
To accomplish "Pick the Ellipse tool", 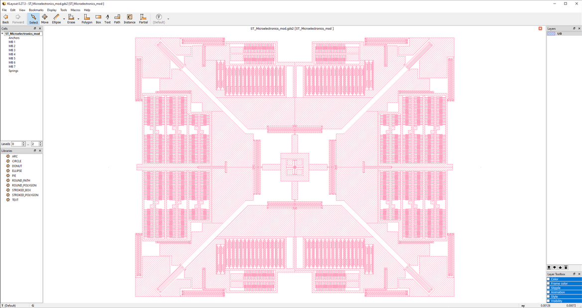I will click(x=56, y=18).
